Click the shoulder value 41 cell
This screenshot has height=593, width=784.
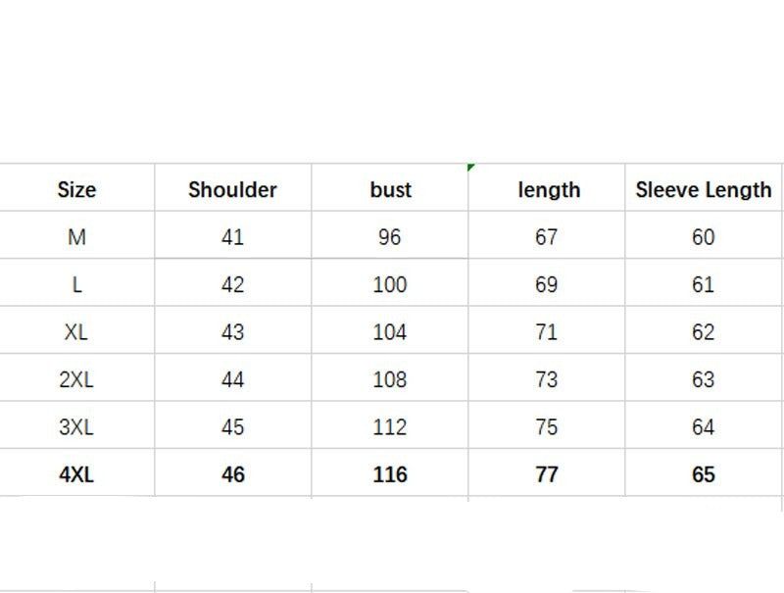[232, 237]
